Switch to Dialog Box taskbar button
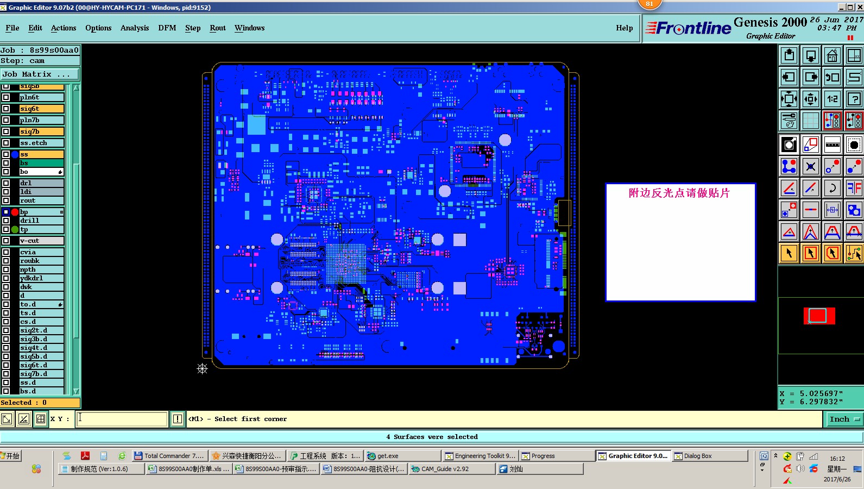 (x=710, y=456)
